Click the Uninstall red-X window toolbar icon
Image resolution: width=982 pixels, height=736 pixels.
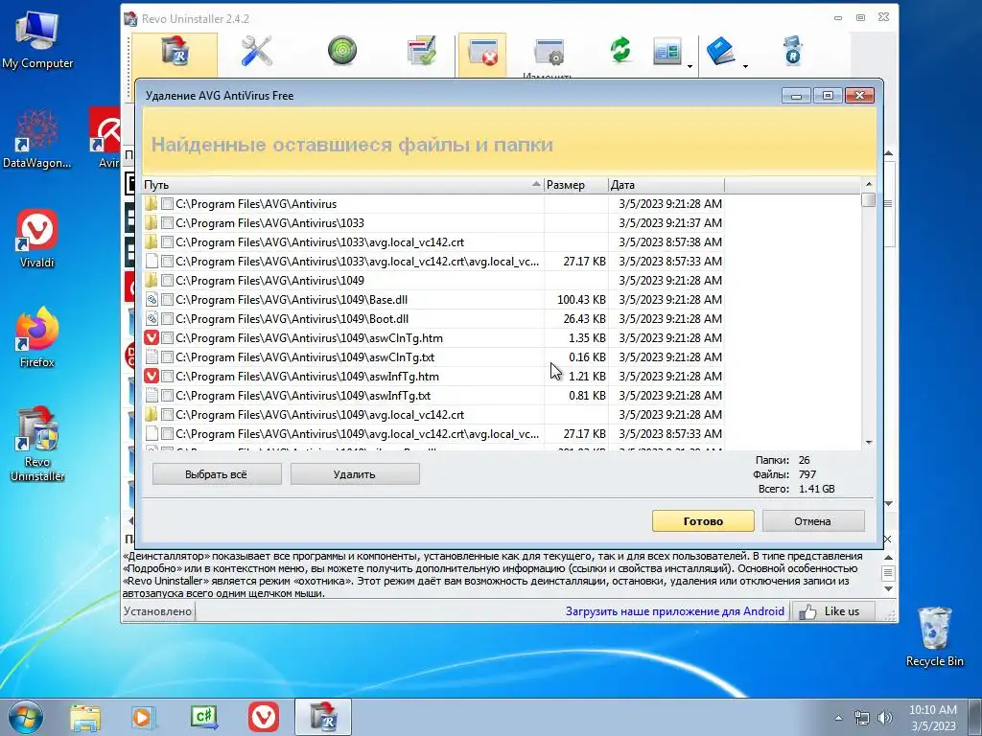point(482,54)
